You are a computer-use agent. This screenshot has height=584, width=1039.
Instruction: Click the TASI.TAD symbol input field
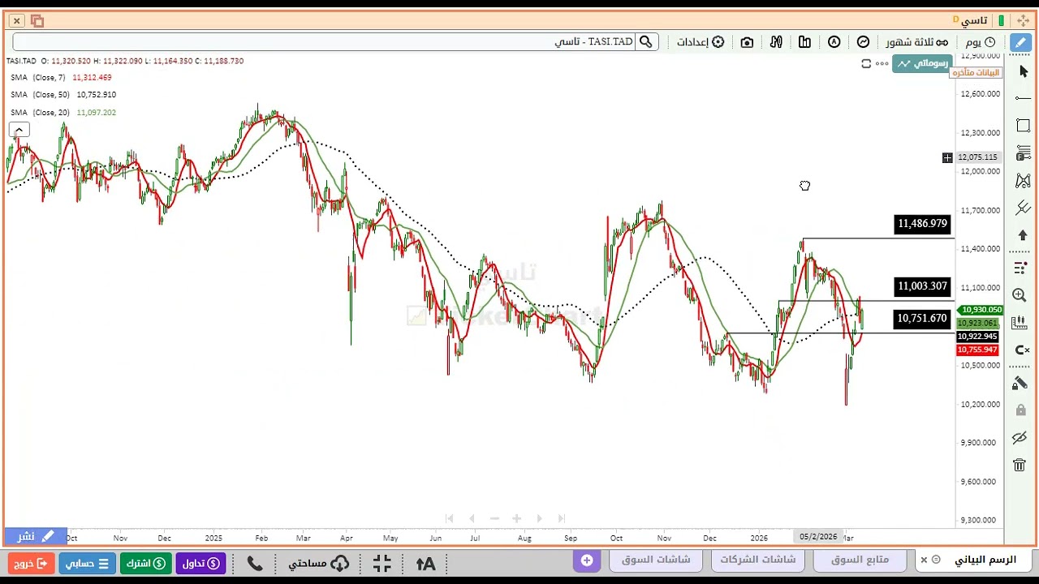point(325,42)
